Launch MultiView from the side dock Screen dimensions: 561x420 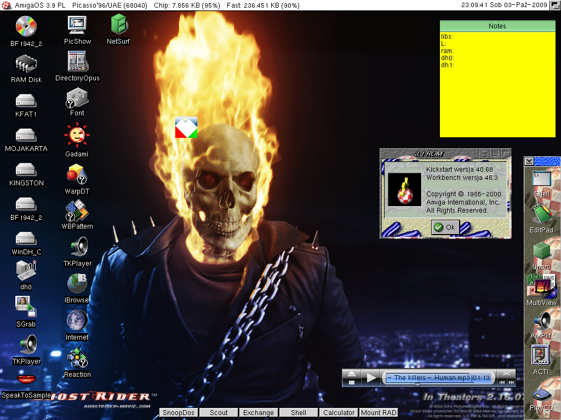pos(542,285)
